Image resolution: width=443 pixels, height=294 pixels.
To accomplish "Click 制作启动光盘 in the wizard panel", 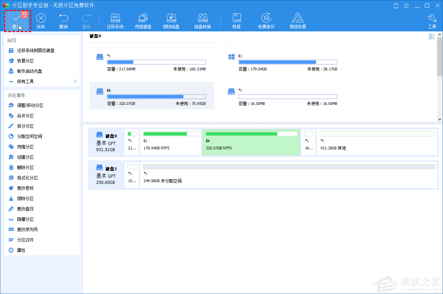I will [x=29, y=71].
